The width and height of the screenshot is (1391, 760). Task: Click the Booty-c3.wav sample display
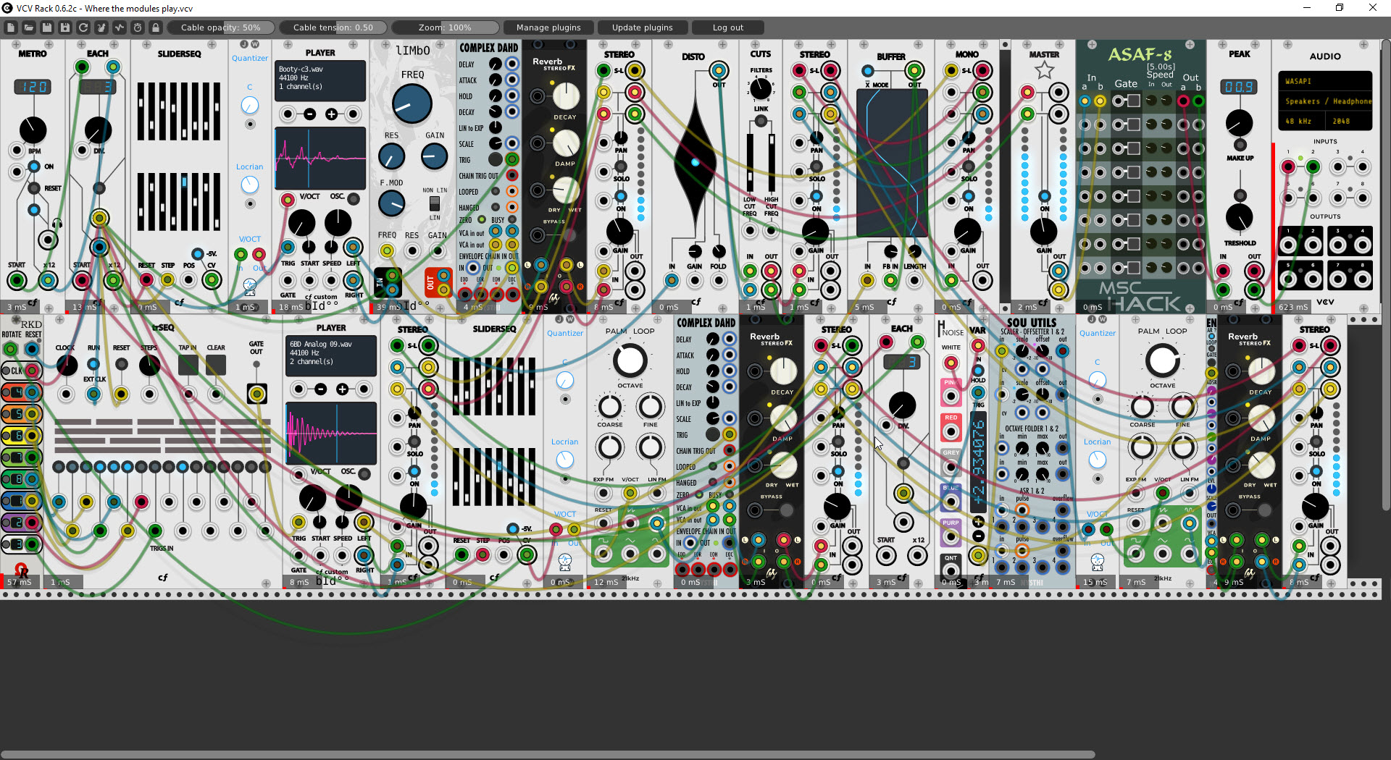(320, 159)
